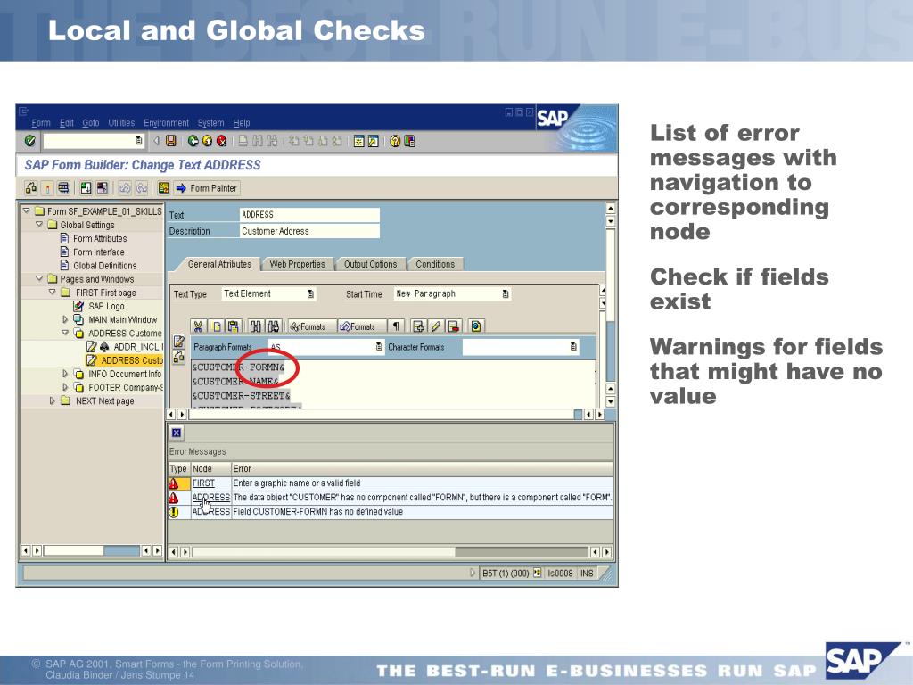913x685 pixels.
Task: Open the Goto menu
Action: 90,123
